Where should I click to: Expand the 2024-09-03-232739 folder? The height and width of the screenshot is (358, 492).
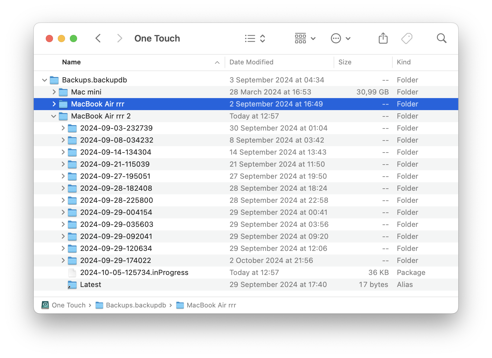click(x=63, y=128)
